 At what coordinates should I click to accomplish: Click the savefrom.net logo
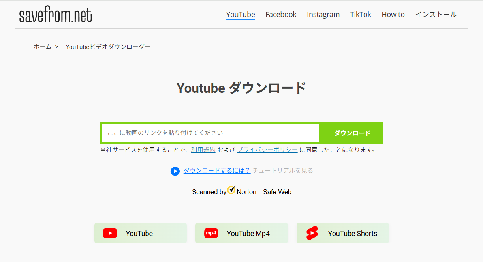[x=55, y=14]
